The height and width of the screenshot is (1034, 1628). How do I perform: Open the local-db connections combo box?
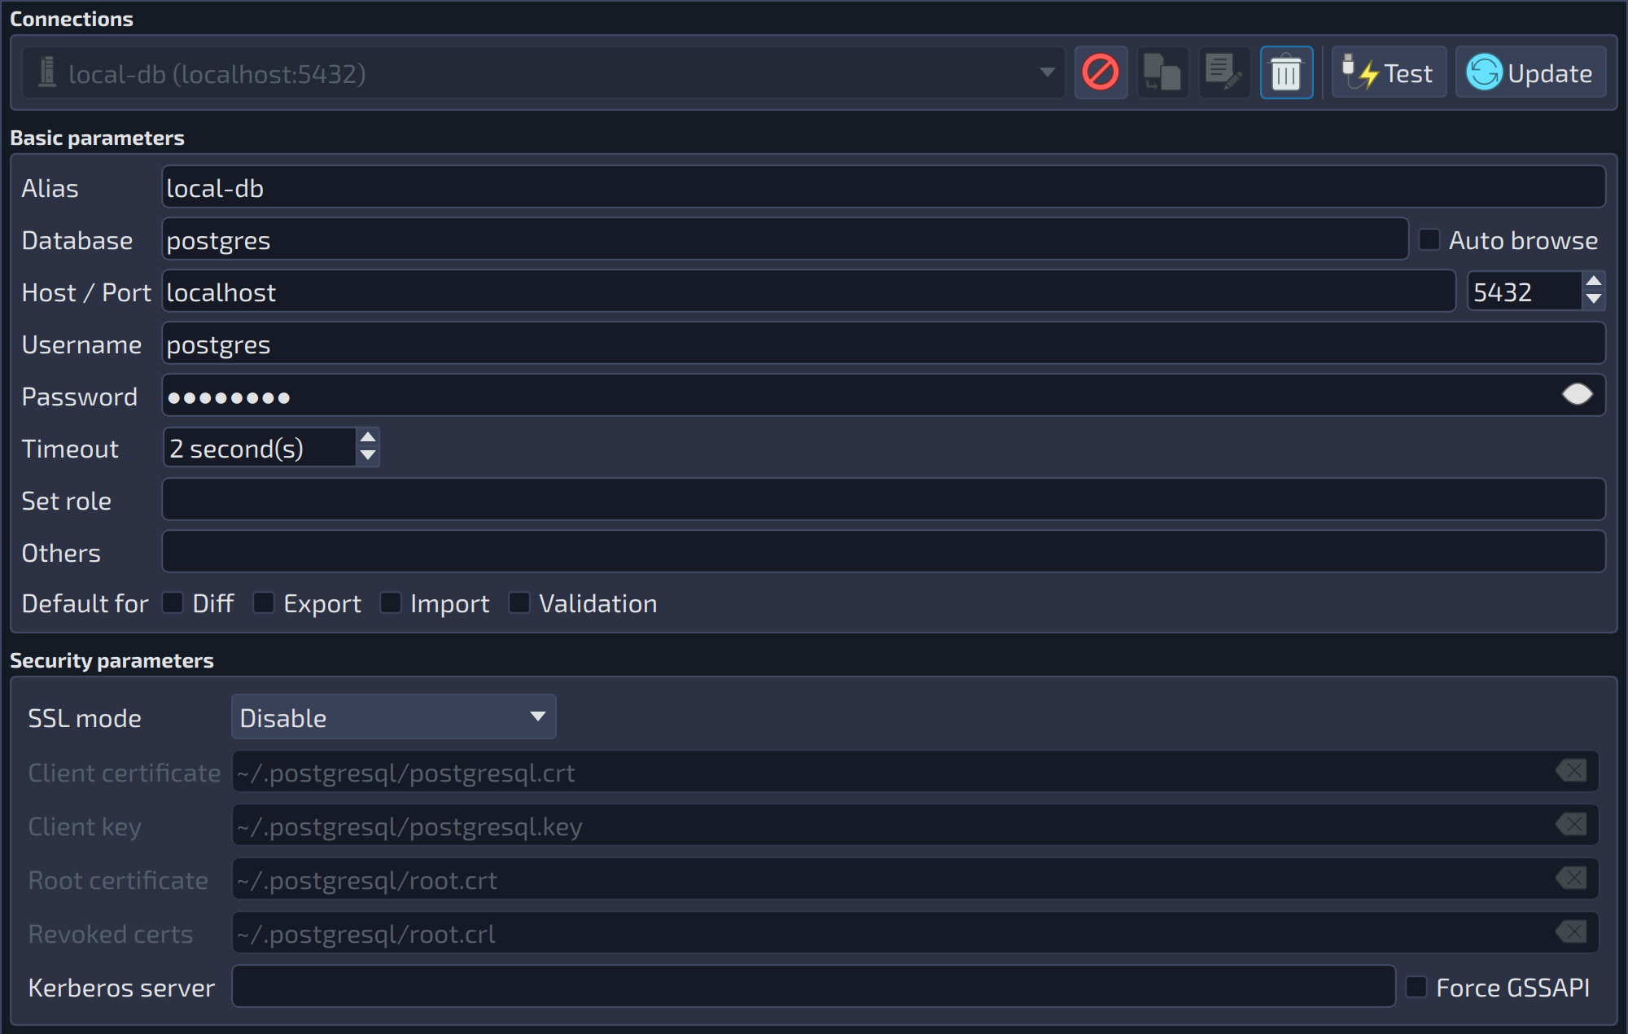click(543, 72)
